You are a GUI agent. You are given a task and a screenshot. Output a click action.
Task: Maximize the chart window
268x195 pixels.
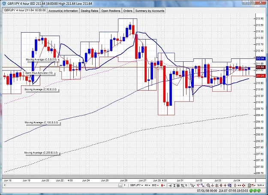pos(252,3)
